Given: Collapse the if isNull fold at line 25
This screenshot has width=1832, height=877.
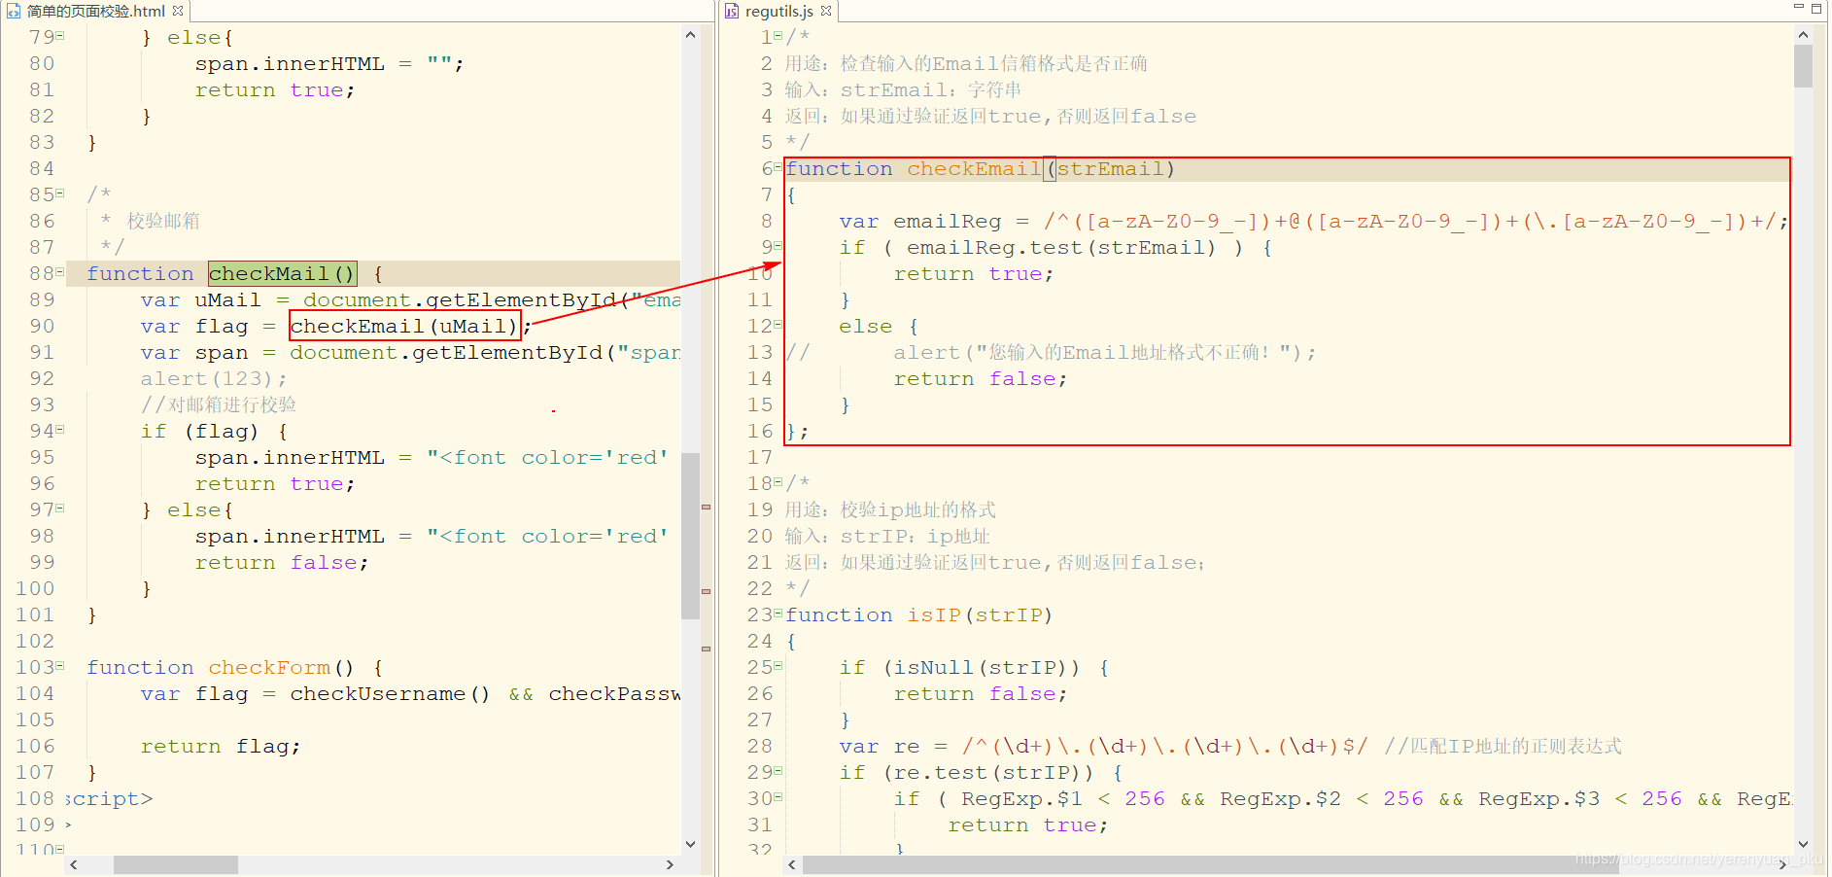Looking at the screenshot, I should click(778, 666).
